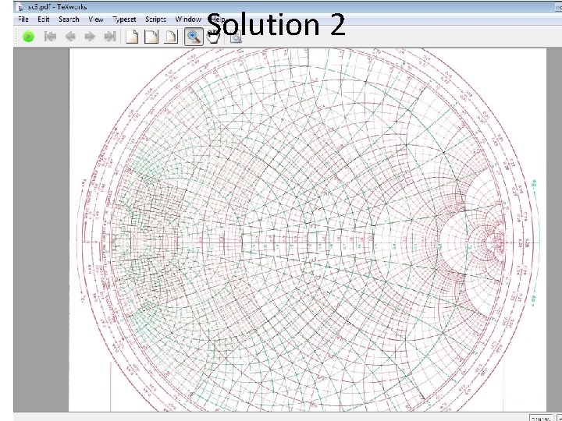
Task: Go to the last page
Action: [110, 37]
